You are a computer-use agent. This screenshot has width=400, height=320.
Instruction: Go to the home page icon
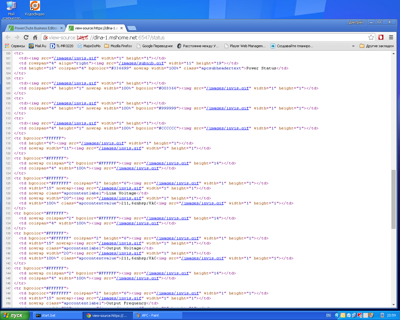pyautogui.click(x=35, y=37)
